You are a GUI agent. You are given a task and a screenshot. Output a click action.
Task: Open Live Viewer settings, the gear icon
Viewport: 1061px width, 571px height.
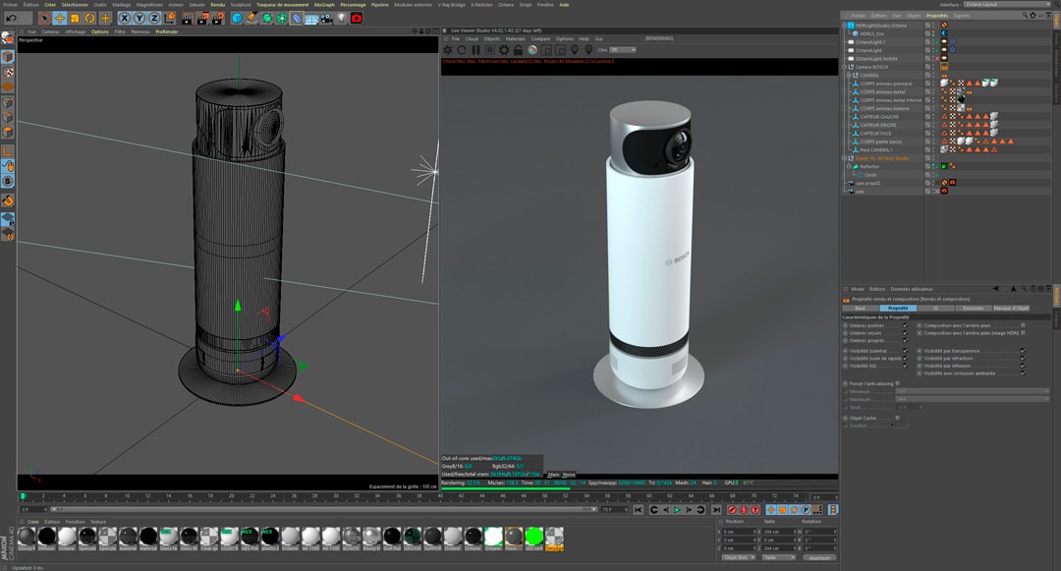pyautogui.click(x=504, y=50)
